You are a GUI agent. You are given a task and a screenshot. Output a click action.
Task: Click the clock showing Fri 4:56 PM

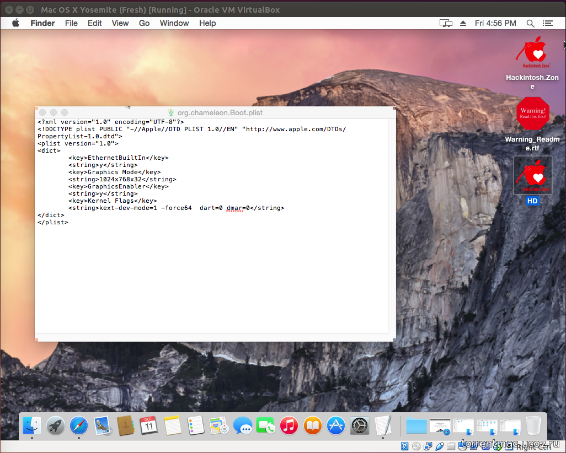[x=495, y=23]
